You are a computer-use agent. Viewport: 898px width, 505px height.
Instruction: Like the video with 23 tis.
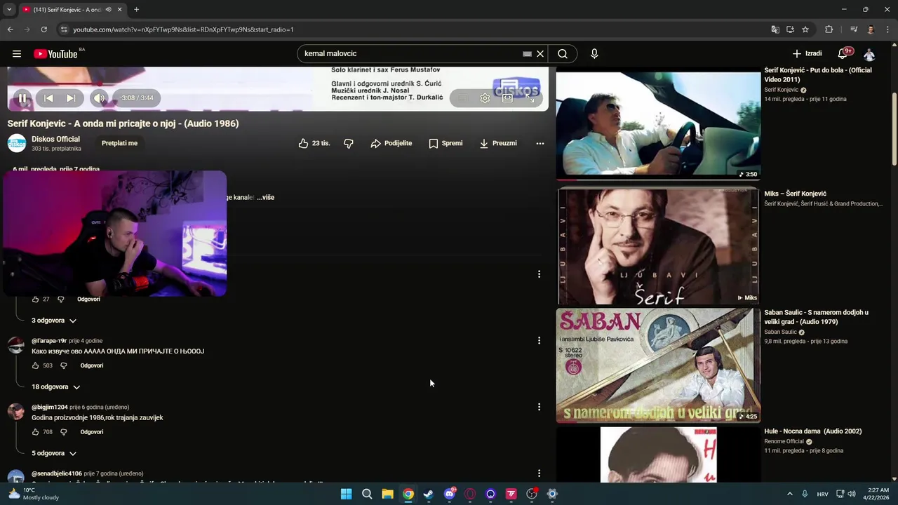[314, 143]
